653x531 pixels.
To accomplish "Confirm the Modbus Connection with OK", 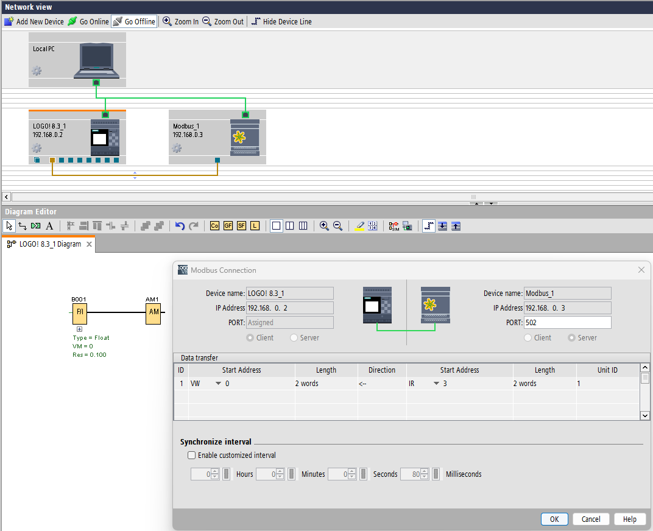I will [554, 519].
